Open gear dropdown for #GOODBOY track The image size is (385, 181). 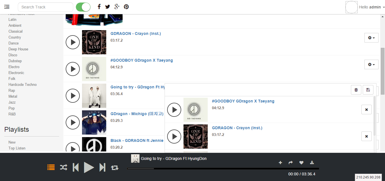(x=371, y=64)
